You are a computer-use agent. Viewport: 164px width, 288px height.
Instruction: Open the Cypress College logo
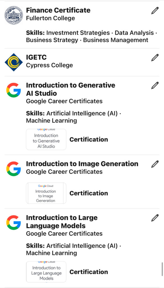(x=14, y=62)
